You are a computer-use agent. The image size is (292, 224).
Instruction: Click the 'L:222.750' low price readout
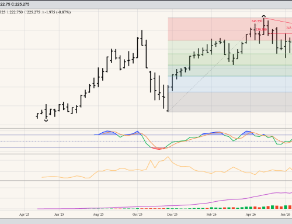15,12
